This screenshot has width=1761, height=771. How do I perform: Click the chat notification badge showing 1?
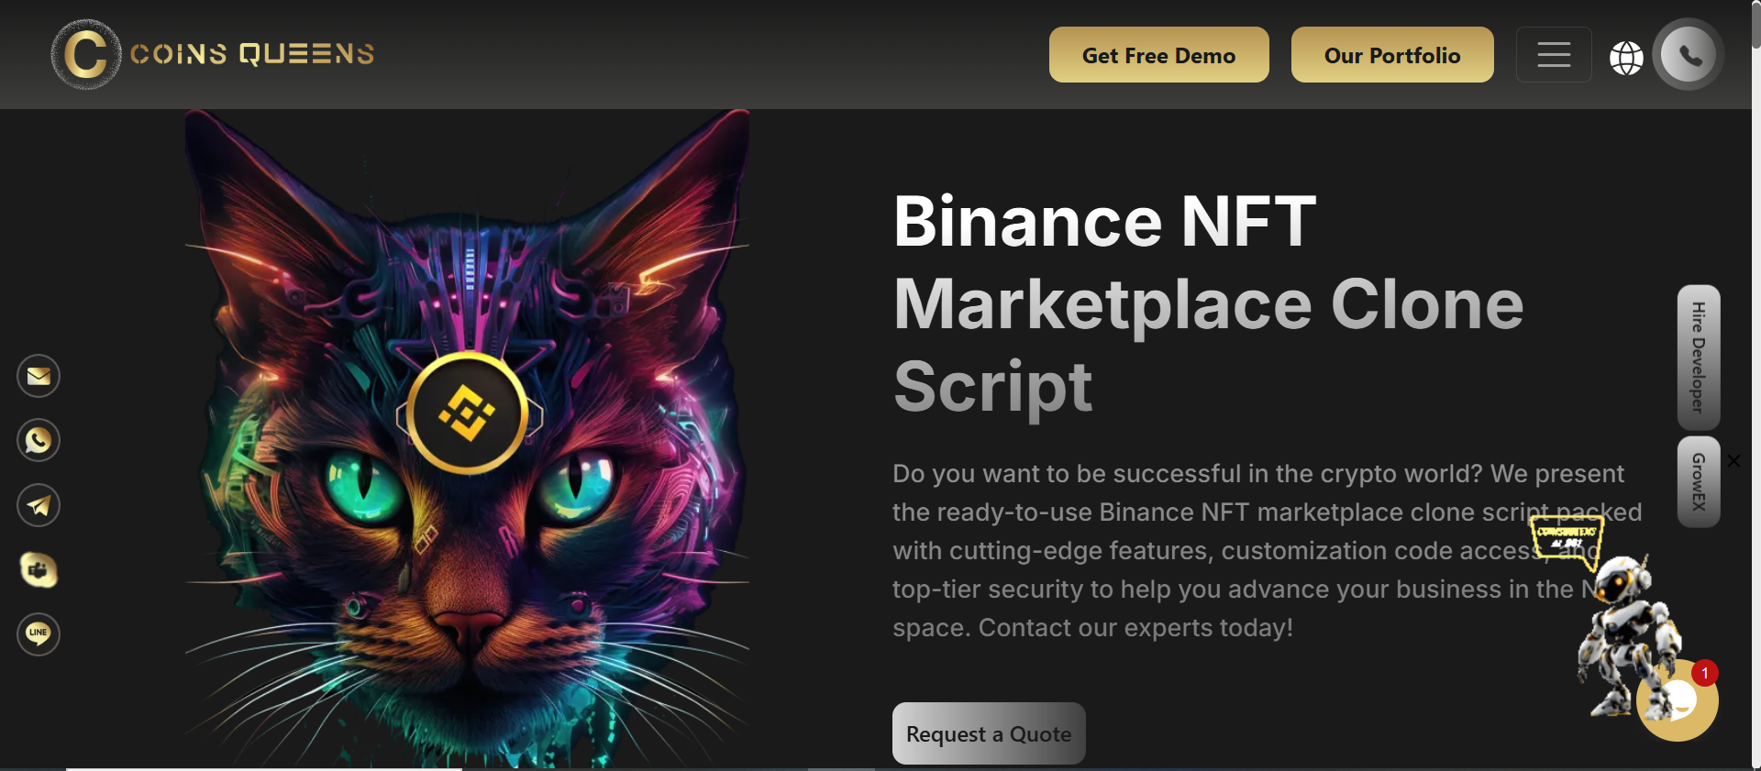click(1705, 673)
